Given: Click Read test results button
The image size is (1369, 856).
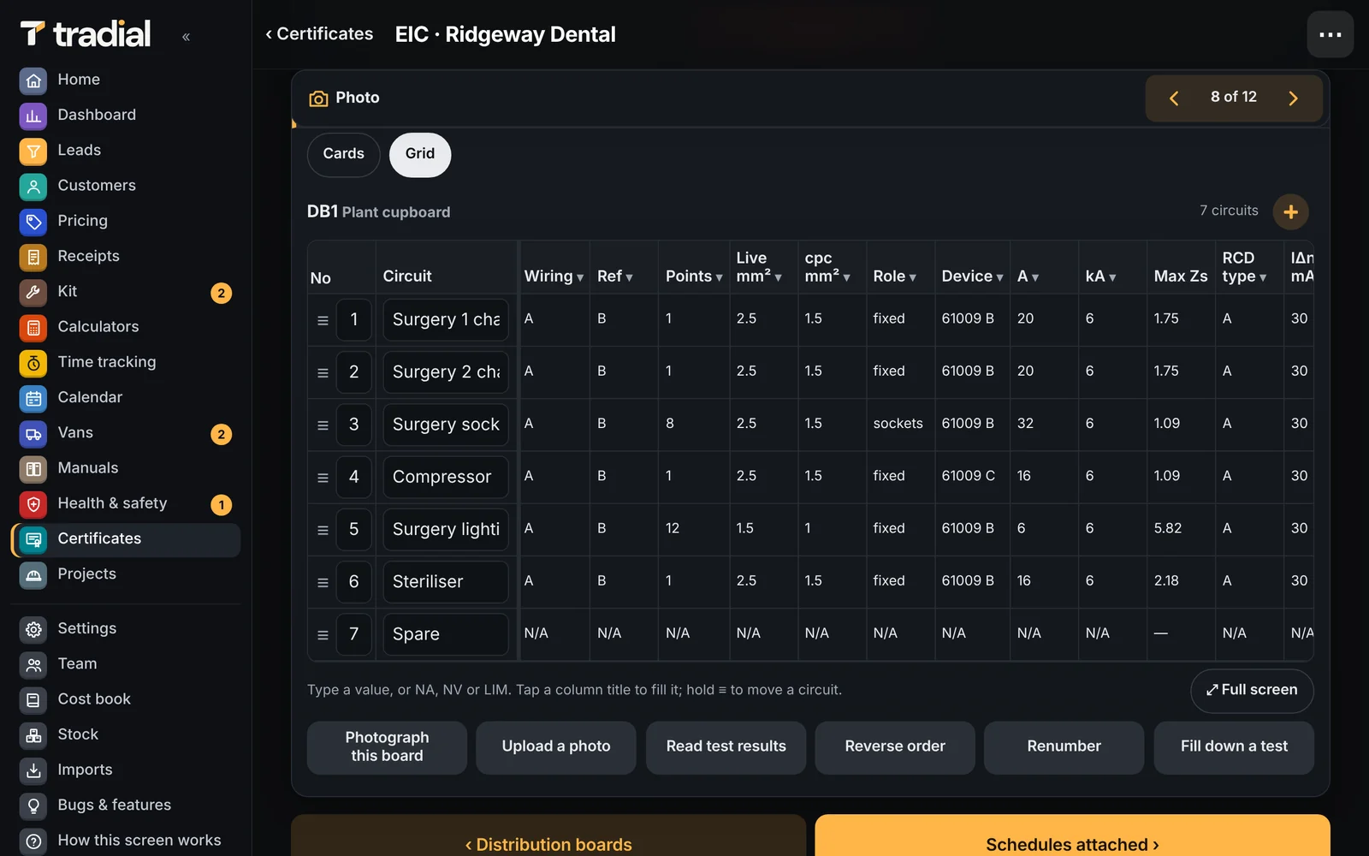Looking at the screenshot, I should tap(726, 747).
